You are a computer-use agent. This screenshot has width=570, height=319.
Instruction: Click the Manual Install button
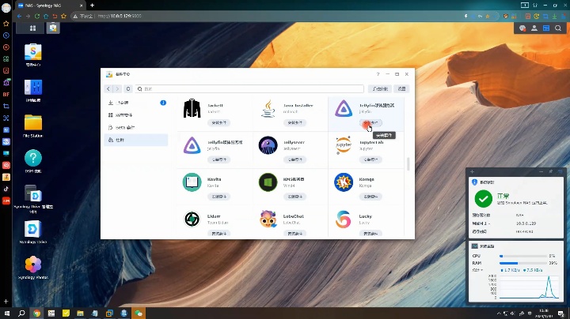click(380, 88)
